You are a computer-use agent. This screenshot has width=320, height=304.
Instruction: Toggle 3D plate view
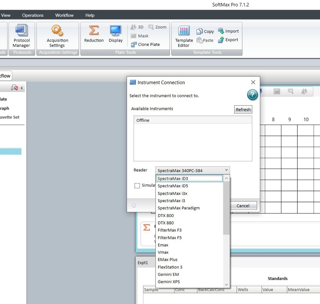(x=137, y=27)
